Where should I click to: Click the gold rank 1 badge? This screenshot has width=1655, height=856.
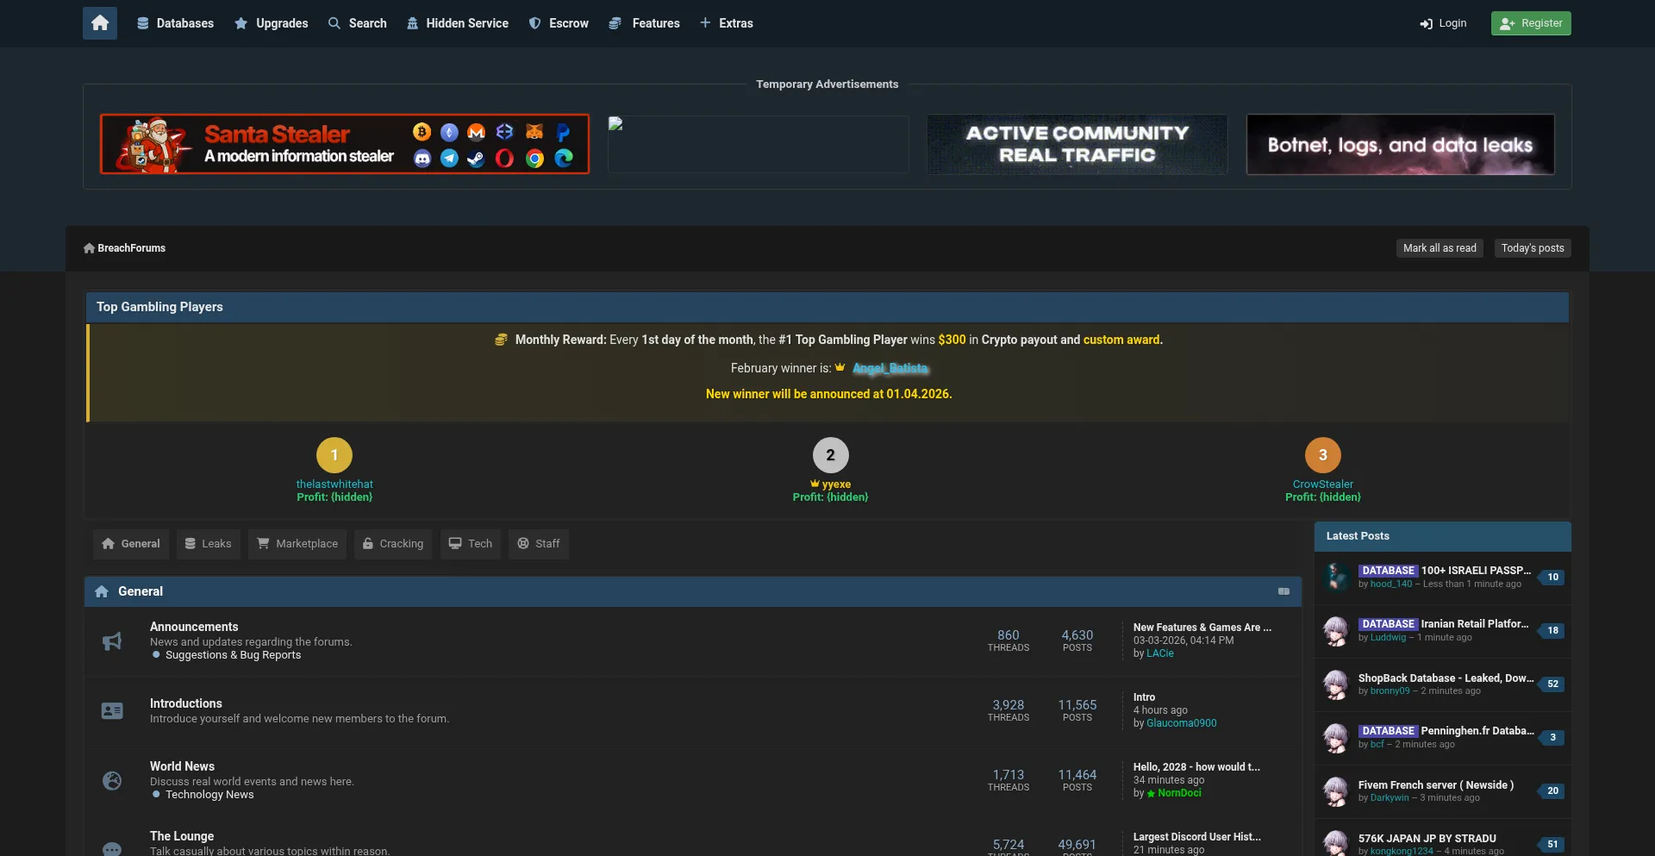coord(334,455)
